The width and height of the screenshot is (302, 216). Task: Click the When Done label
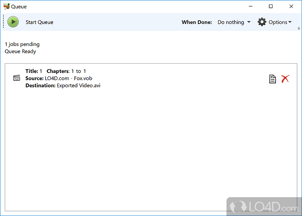coord(197,22)
